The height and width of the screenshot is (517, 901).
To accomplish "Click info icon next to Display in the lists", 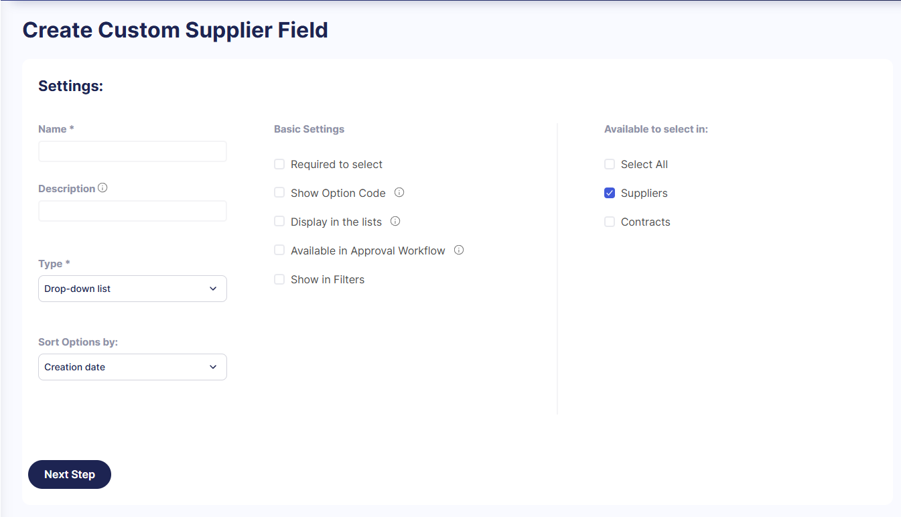I will pos(395,222).
